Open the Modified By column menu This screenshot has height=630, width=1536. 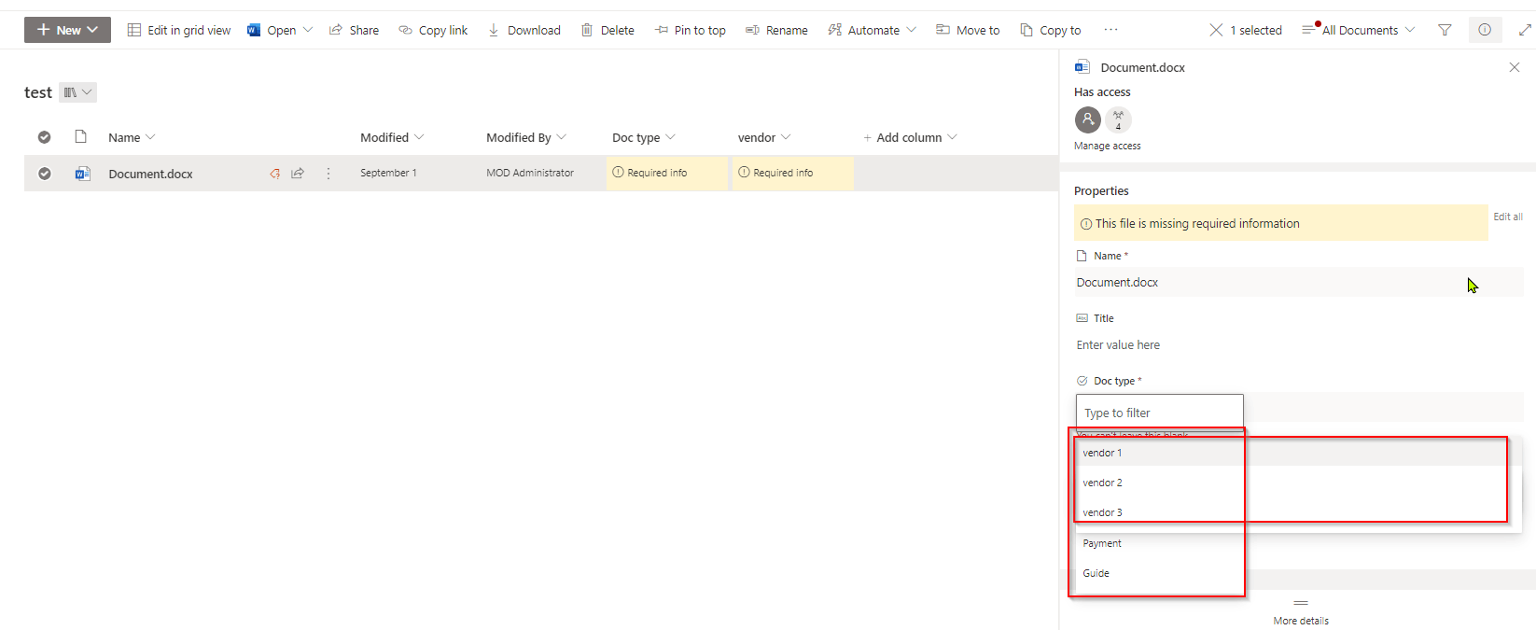pyautogui.click(x=526, y=137)
